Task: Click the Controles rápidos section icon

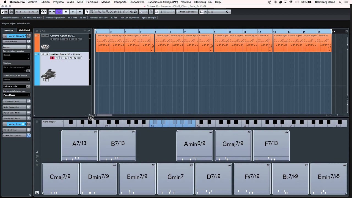Action: 29,135
